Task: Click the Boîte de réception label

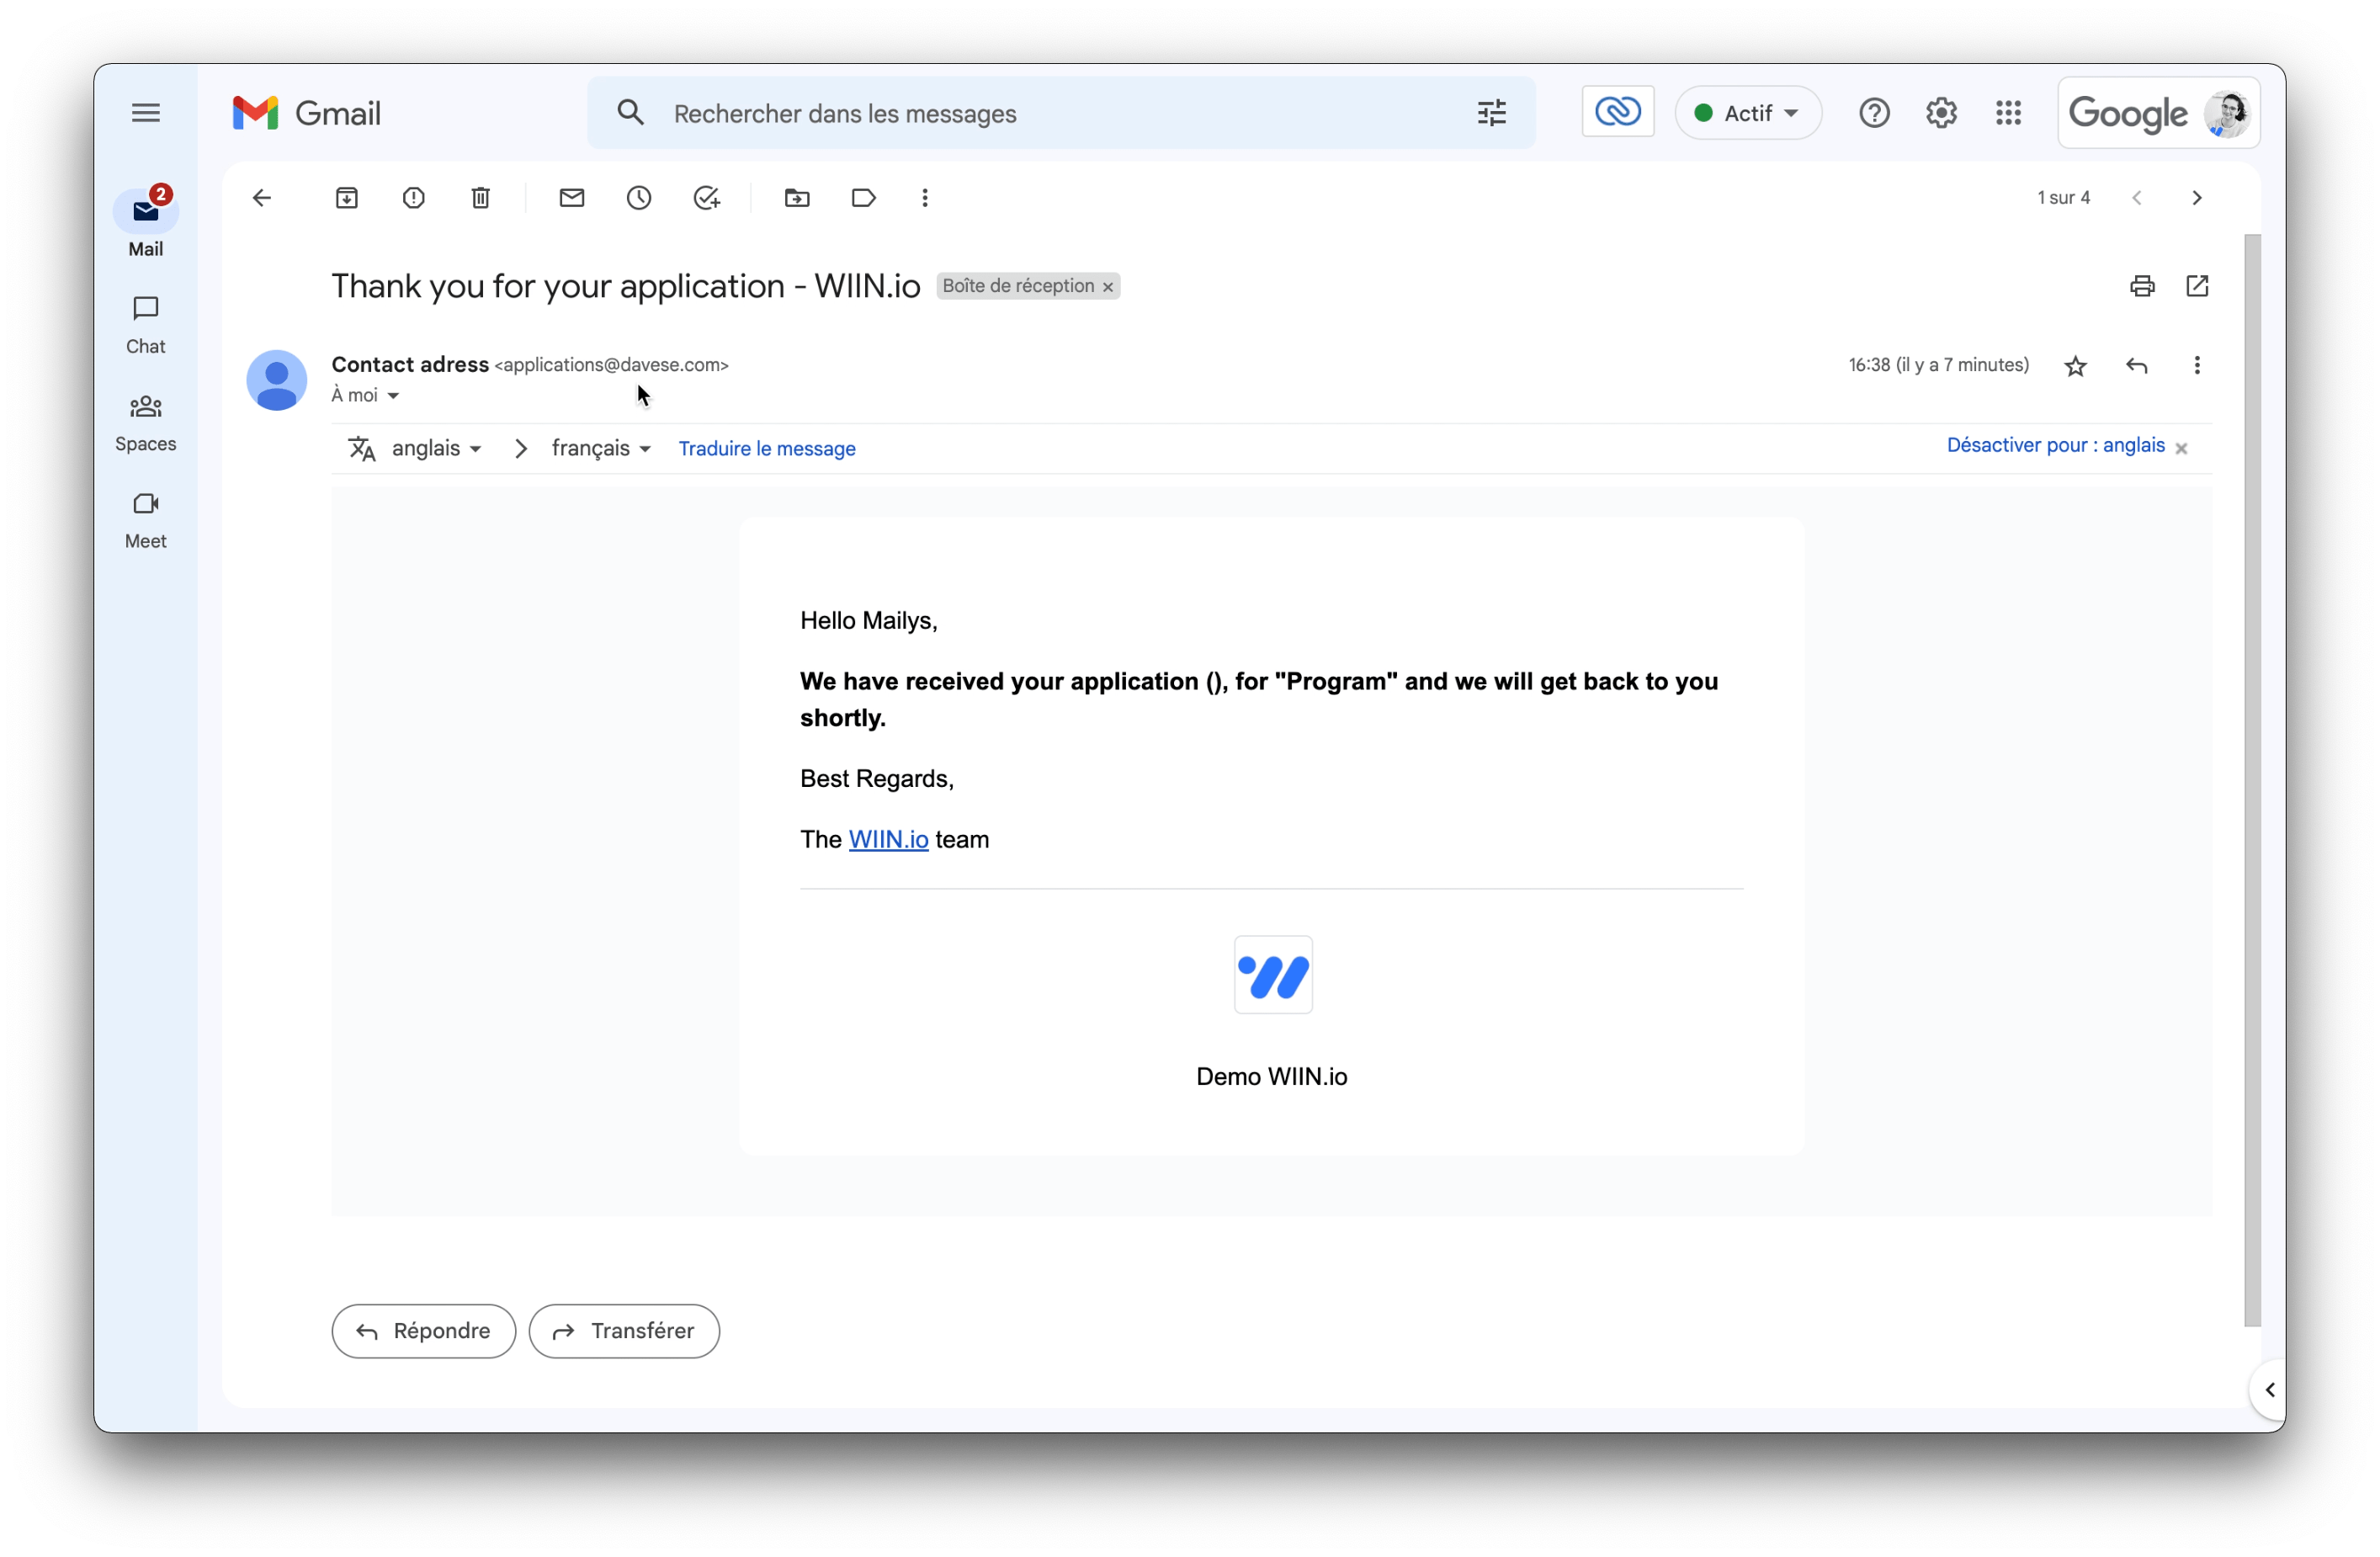Action: pos(1018,286)
